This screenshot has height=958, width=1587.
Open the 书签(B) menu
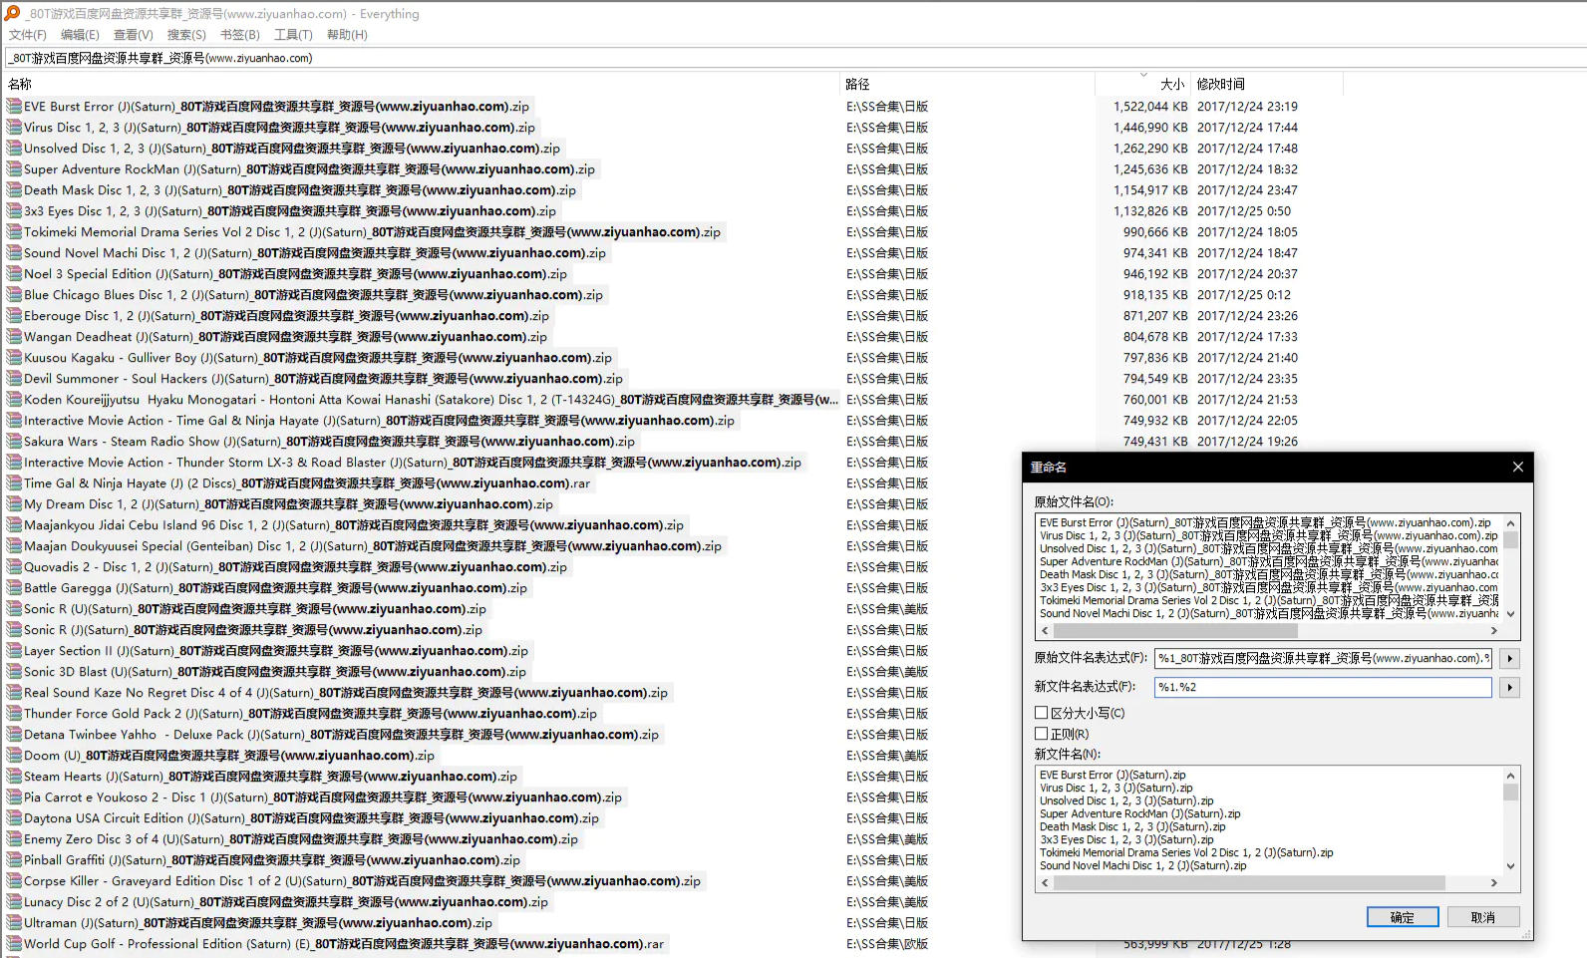tap(240, 35)
